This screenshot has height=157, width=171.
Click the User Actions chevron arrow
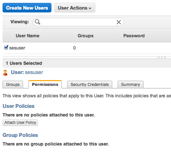pos(90,8)
